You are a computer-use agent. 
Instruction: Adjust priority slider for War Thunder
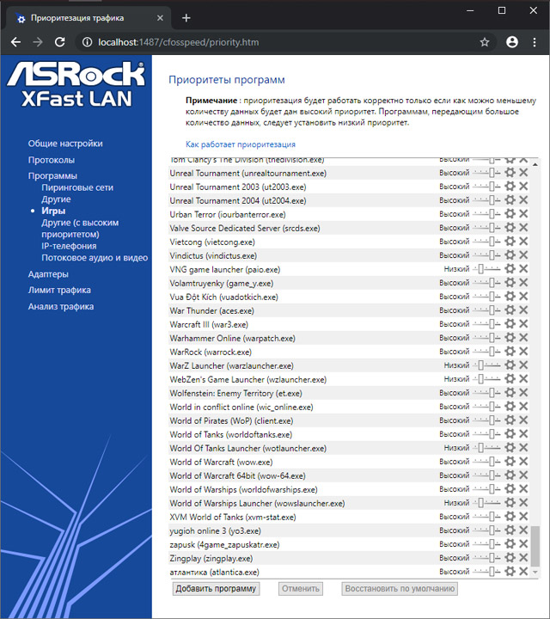pos(487,310)
